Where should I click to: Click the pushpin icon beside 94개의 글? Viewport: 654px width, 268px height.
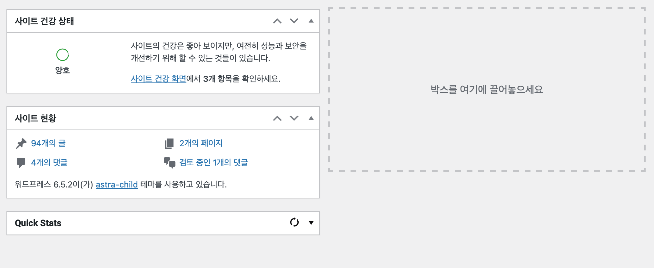(x=22, y=143)
